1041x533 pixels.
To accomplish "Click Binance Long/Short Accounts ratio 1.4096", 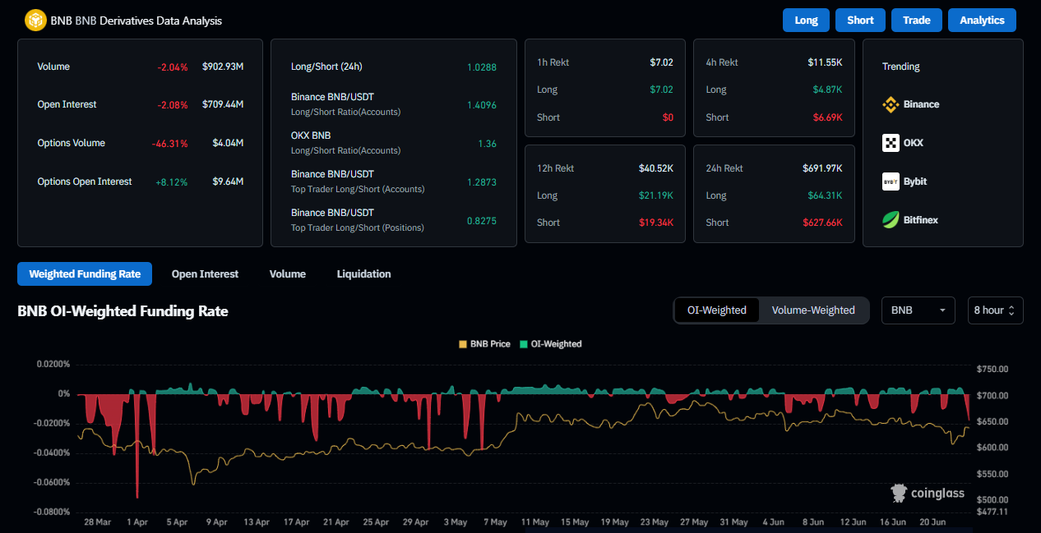I will (482, 104).
